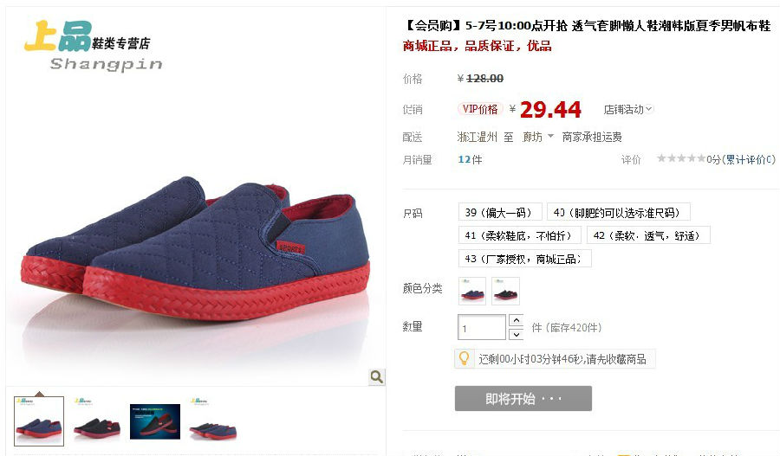Click the 即将开始 button
This screenshot has height=456, width=780.
point(523,398)
